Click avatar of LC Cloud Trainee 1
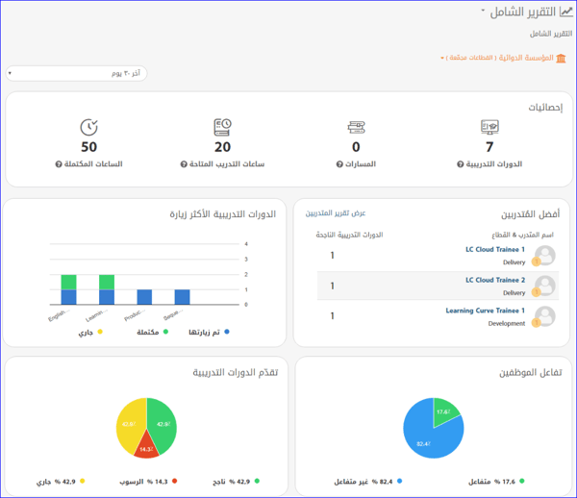The height and width of the screenshot is (498, 577). click(x=545, y=256)
